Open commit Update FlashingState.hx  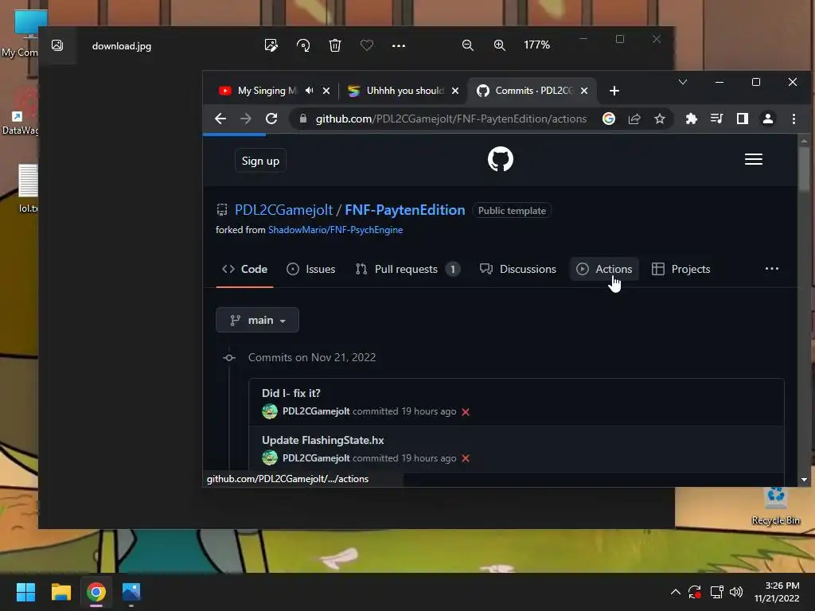[x=323, y=440]
